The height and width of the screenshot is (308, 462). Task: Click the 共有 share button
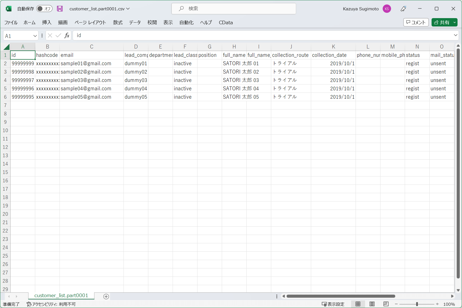(442, 22)
